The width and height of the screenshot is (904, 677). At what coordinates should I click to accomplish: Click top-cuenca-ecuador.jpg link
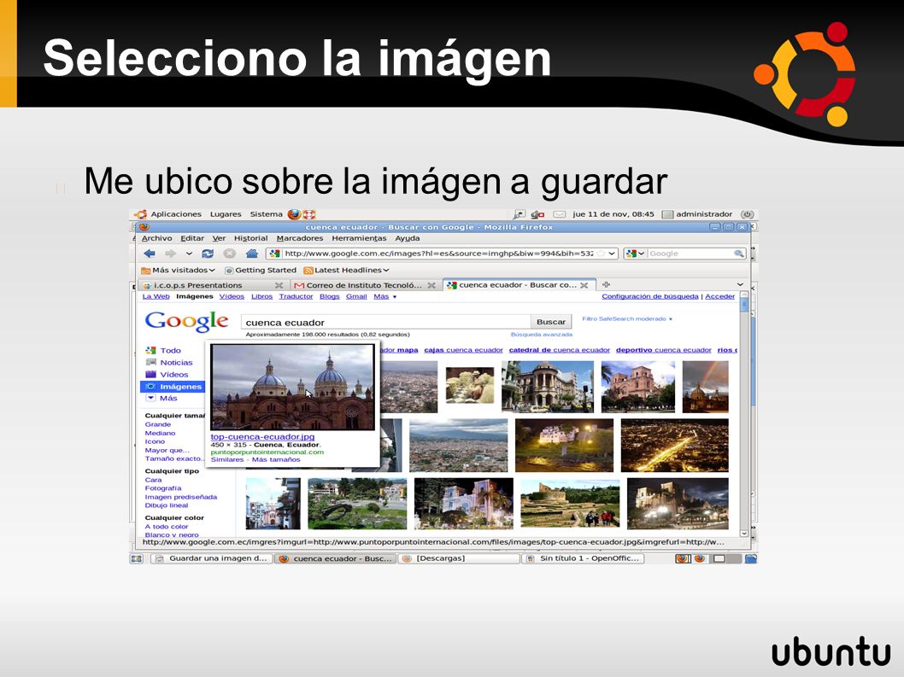click(263, 437)
